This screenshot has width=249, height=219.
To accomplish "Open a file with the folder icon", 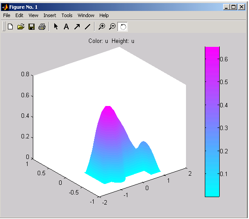I will click(x=21, y=27).
